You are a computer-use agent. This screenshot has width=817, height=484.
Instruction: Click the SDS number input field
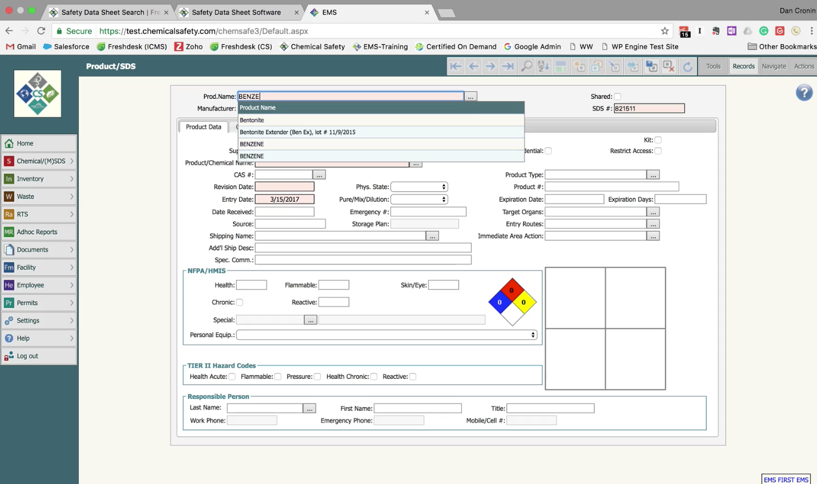coord(648,108)
